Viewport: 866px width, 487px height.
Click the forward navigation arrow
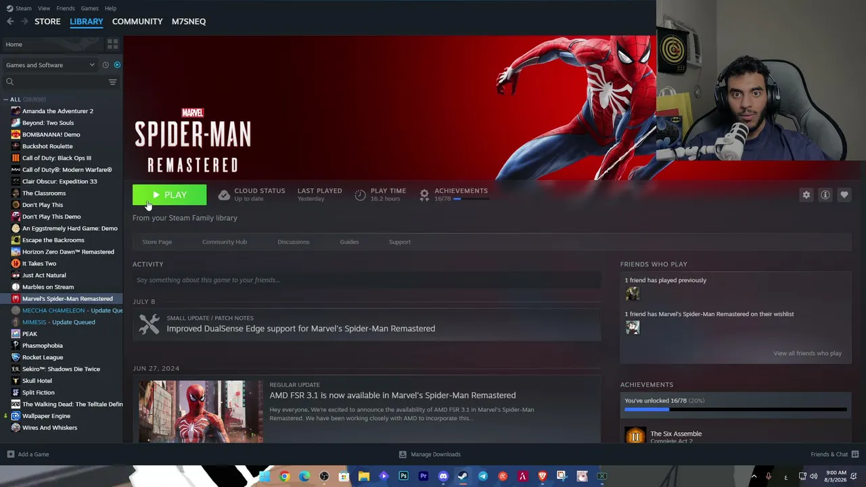[24, 22]
